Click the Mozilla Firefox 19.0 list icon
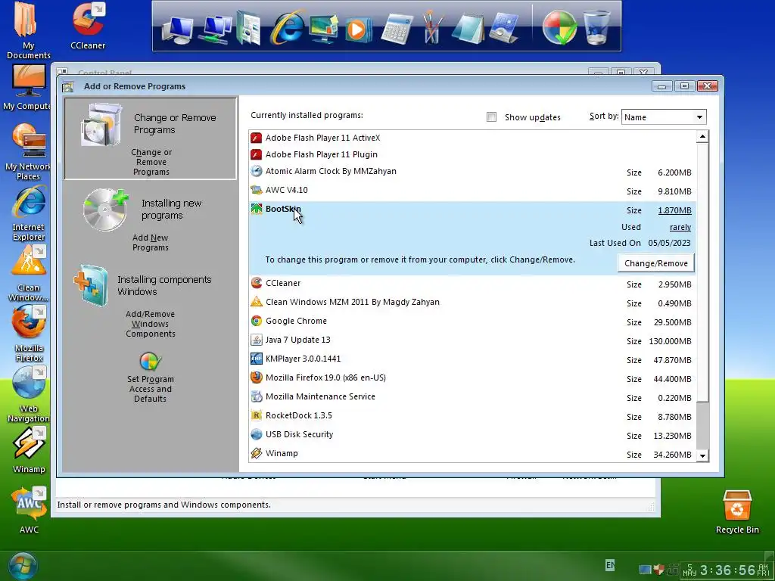 click(256, 378)
